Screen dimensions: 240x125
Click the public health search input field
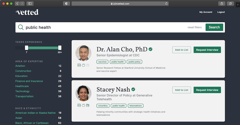(105, 27)
